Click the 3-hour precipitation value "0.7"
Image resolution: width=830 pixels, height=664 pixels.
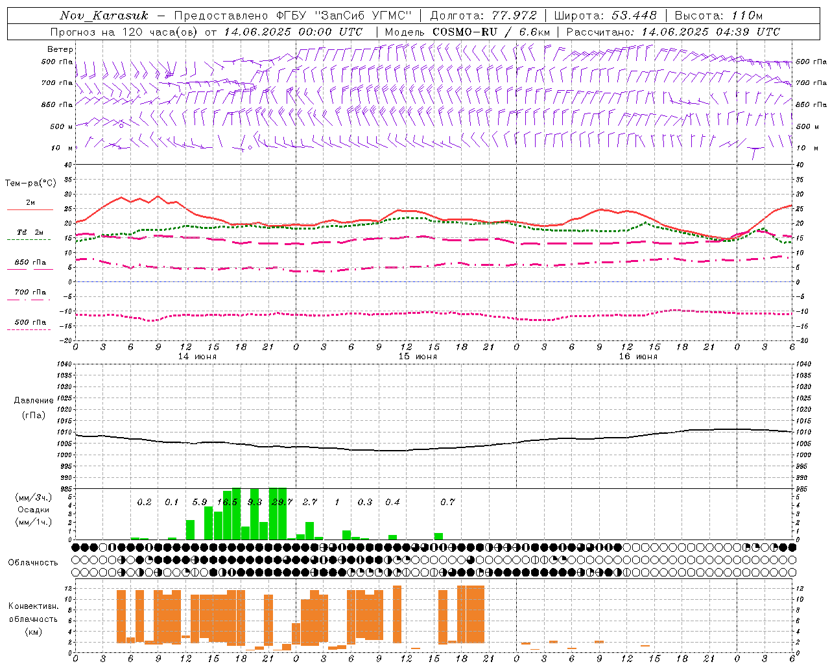pyautogui.click(x=447, y=502)
